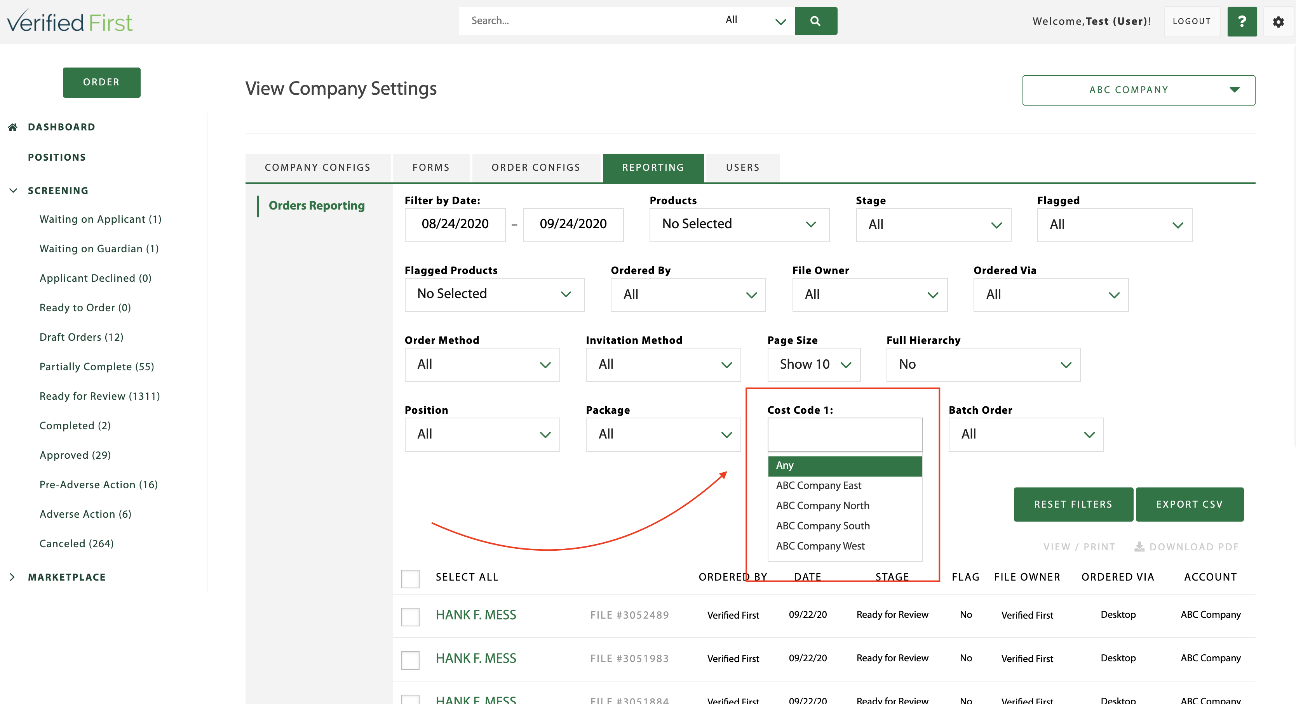This screenshot has height=704, width=1296.
Task: Switch to the Forms tab
Action: pyautogui.click(x=431, y=168)
